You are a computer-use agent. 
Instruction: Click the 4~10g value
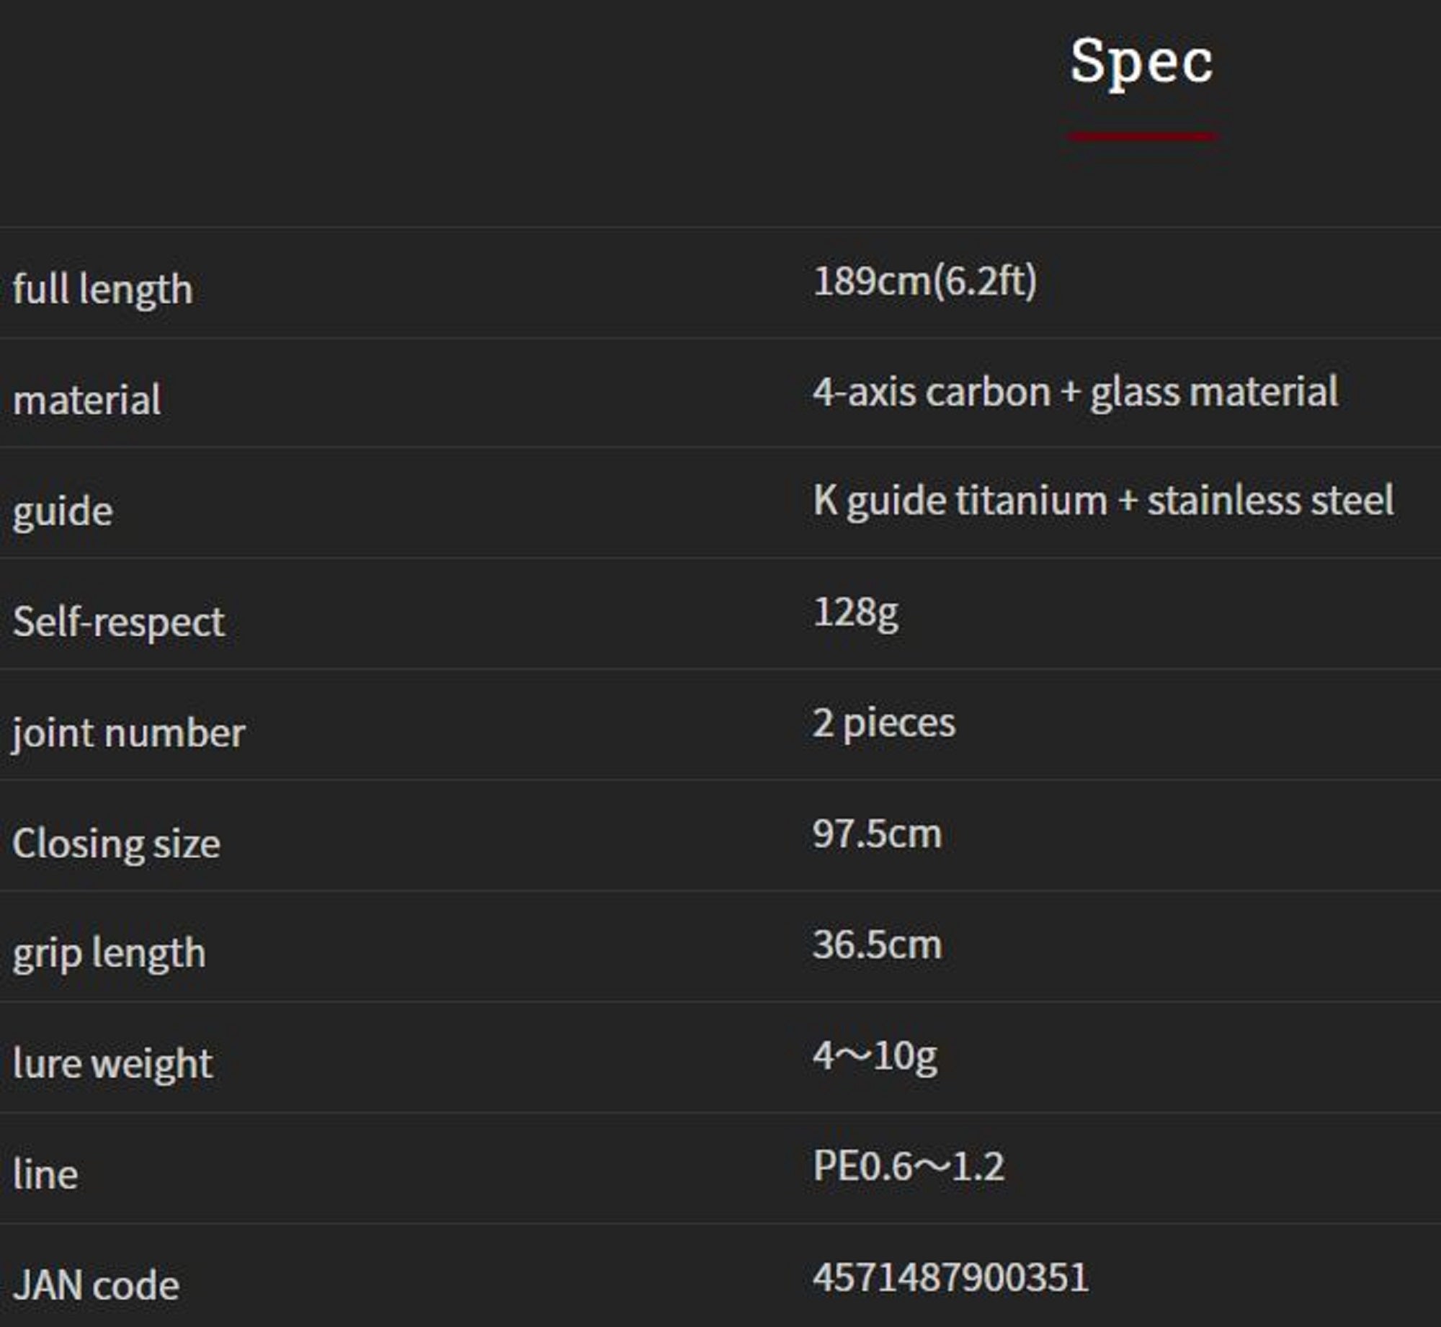coord(875,1056)
